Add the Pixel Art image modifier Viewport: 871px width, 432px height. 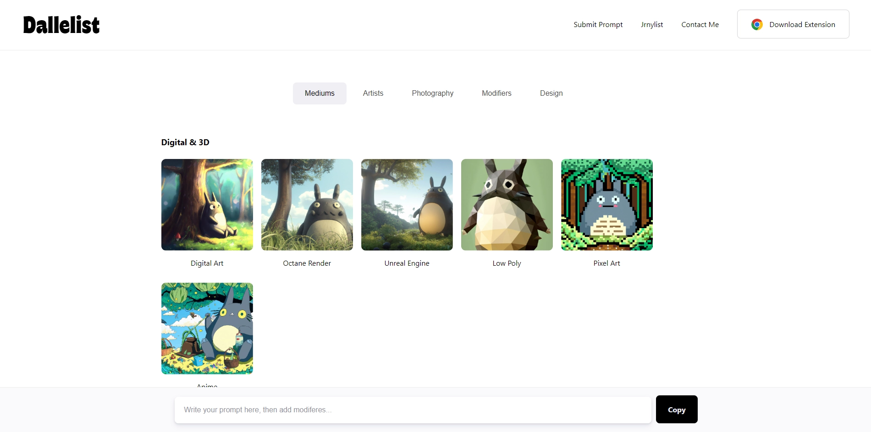pos(607,205)
